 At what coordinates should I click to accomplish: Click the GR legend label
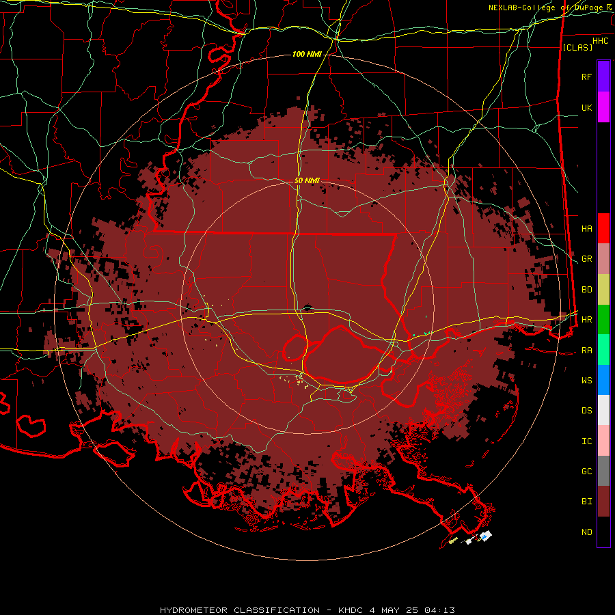click(586, 259)
